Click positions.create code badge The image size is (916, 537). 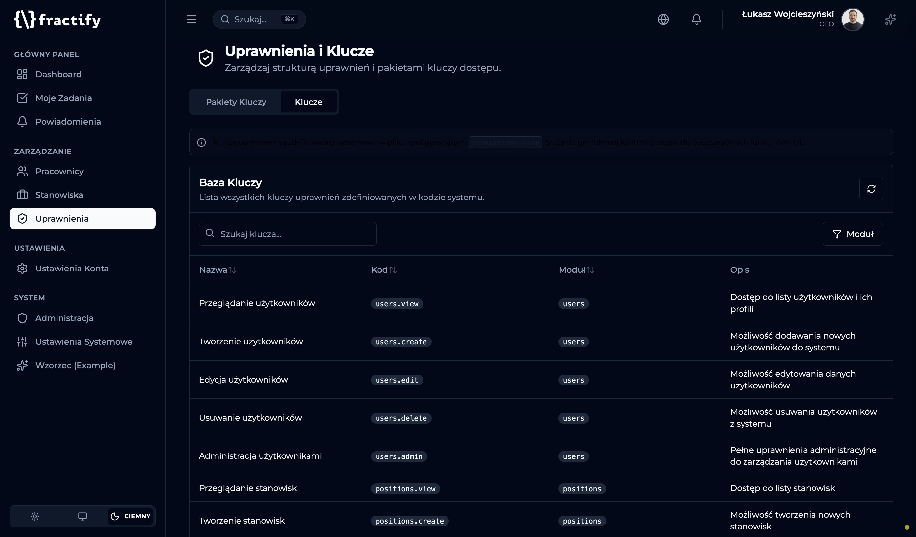(x=410, y=521)
